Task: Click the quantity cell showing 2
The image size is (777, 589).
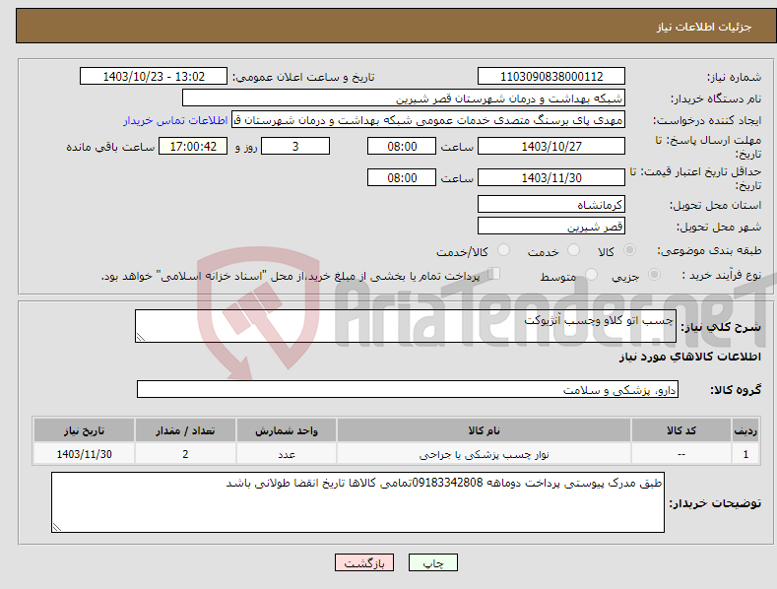Action: click(185, 454)
